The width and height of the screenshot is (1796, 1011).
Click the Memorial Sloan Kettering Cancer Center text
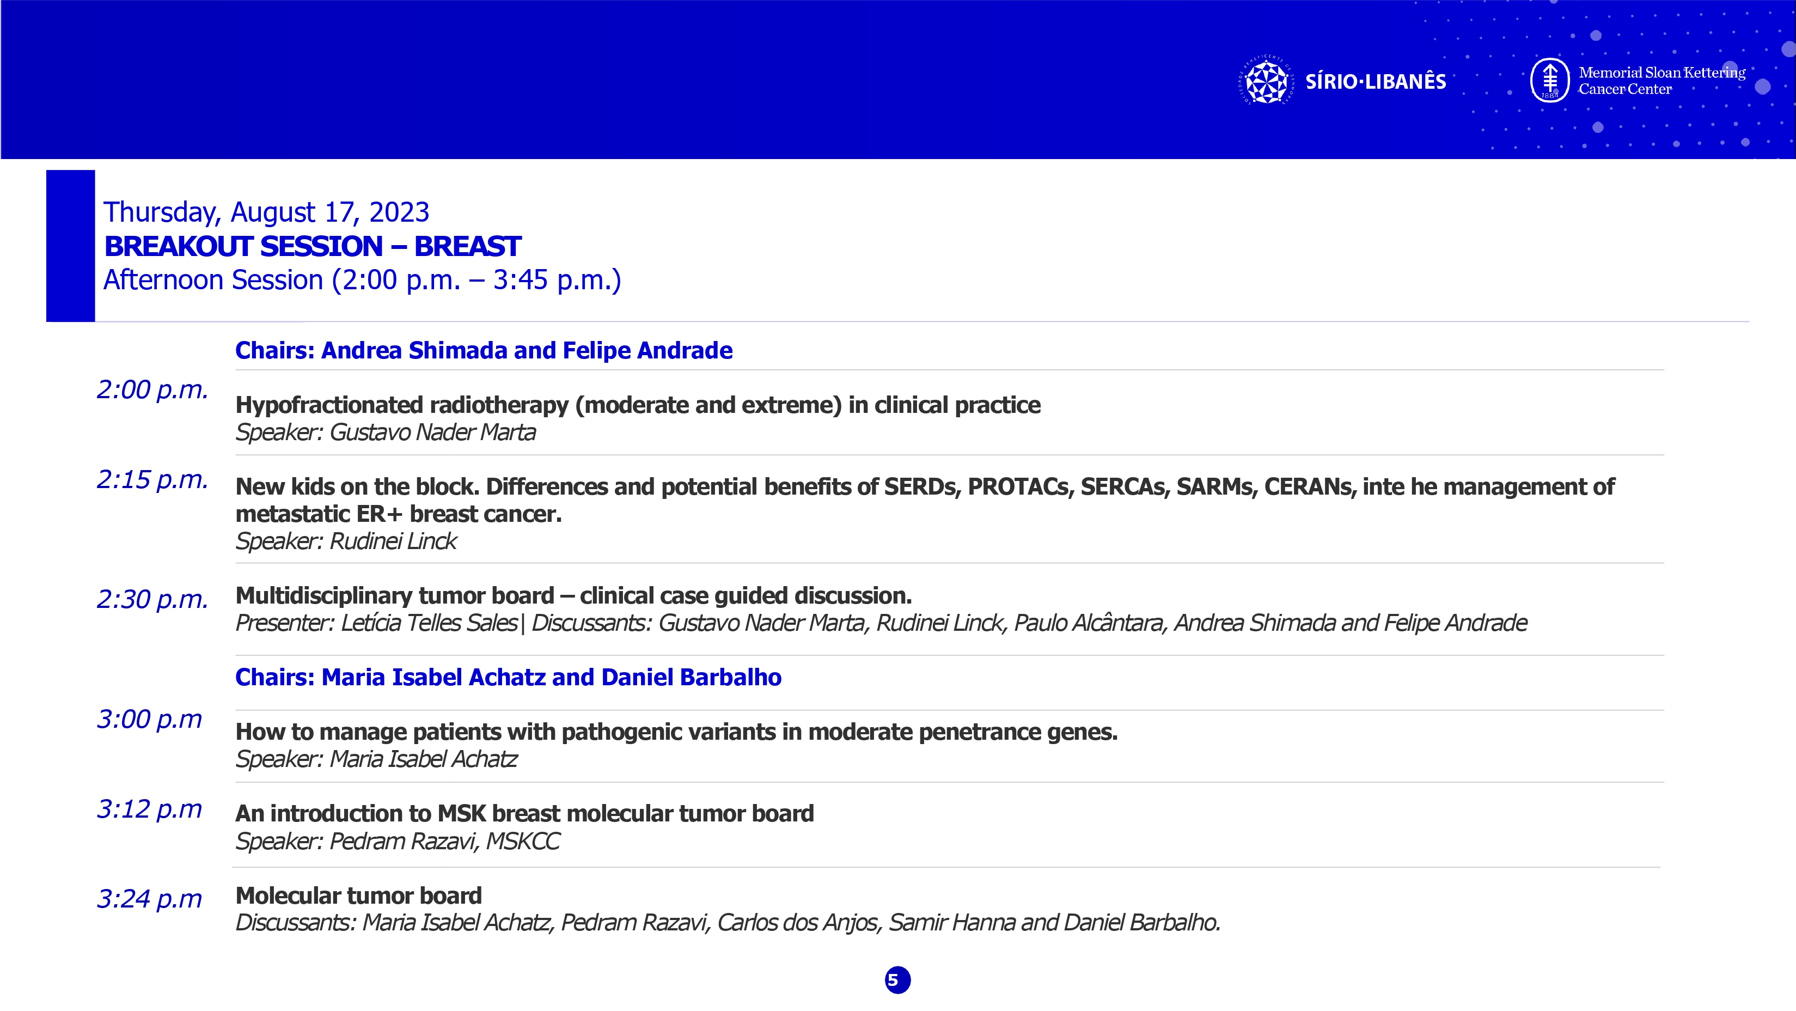coord(1661,80)
